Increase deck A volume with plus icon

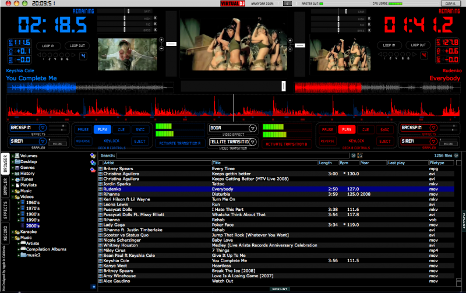(x=161, y=40)
